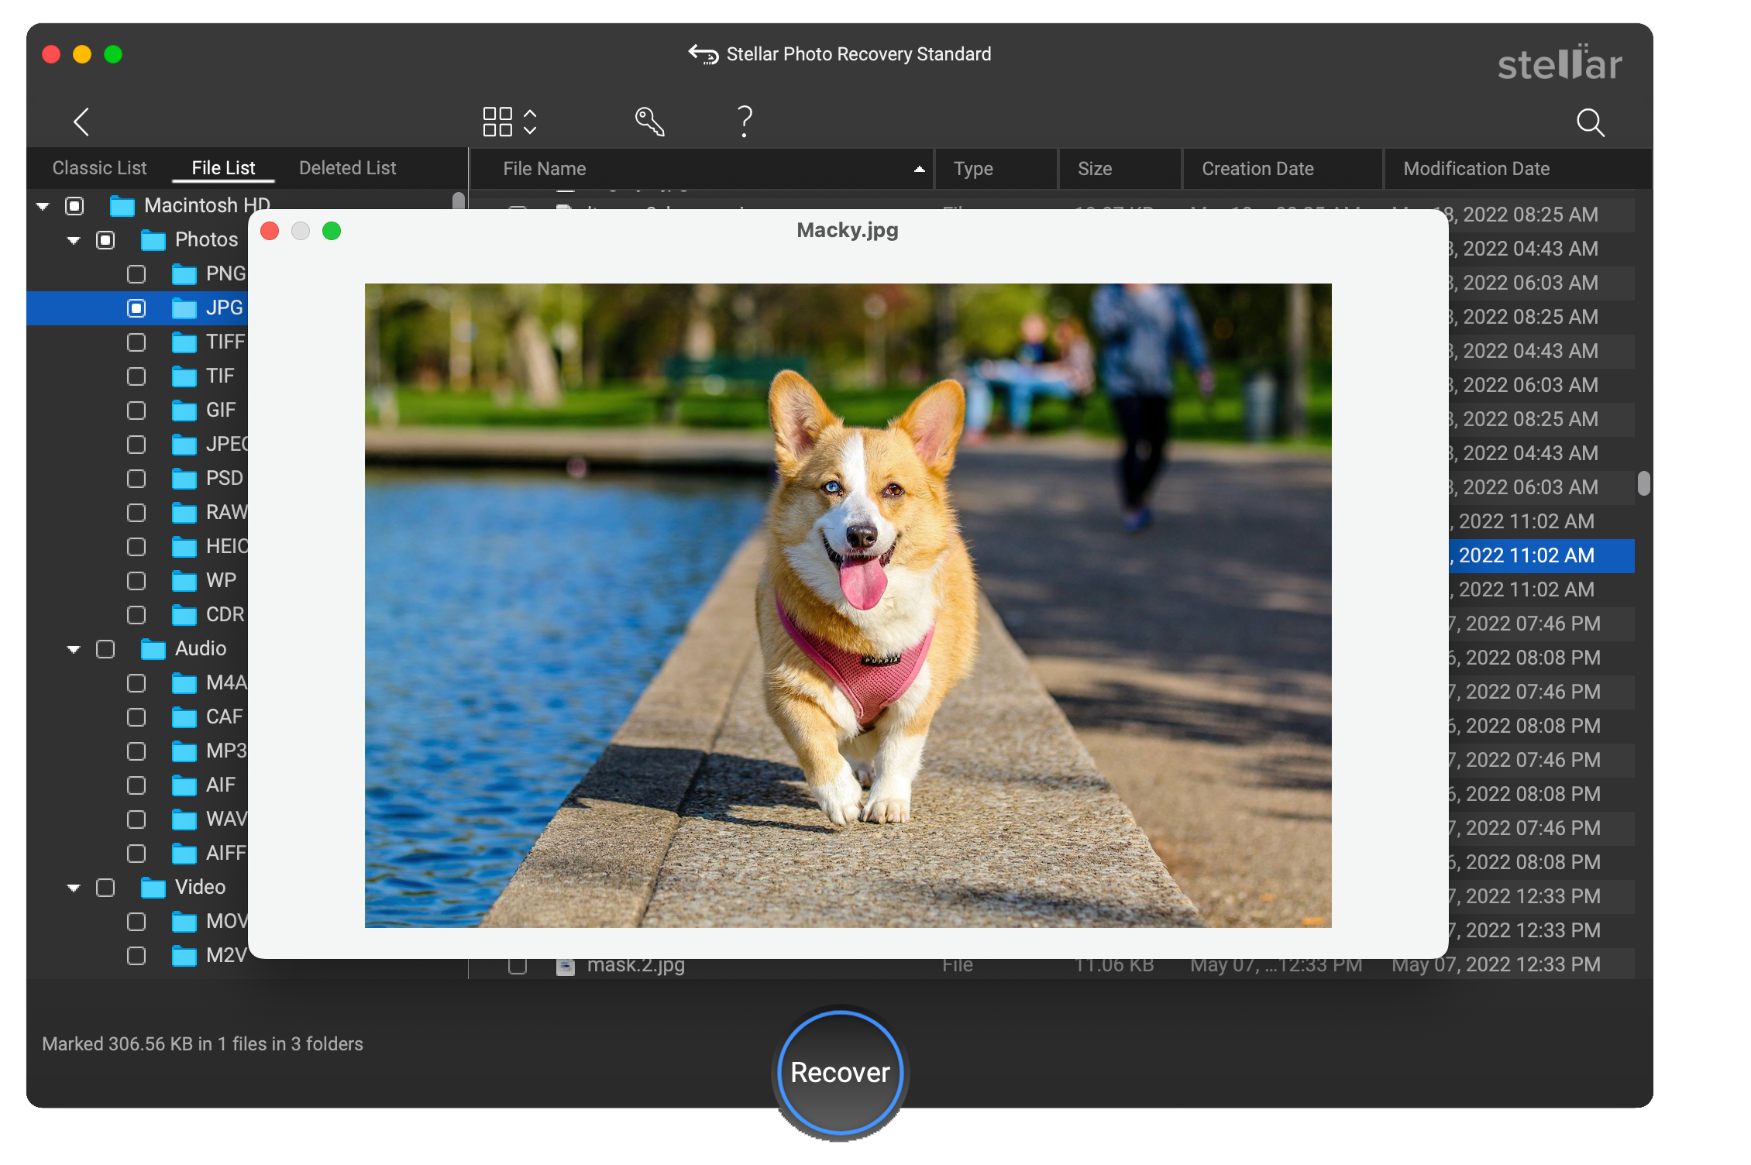Click the RAW folder icon
Viewport: 1751px width, 1165px height.
coord(184,513)
